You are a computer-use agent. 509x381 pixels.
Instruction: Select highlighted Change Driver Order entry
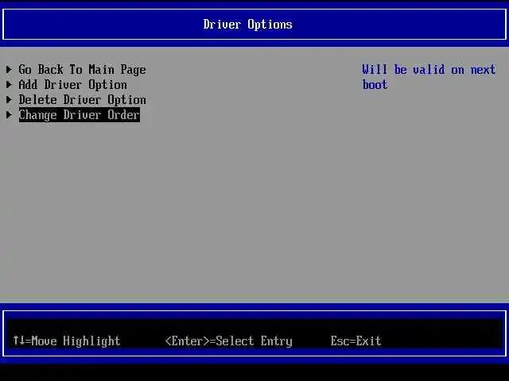click(x=80, y=115)
